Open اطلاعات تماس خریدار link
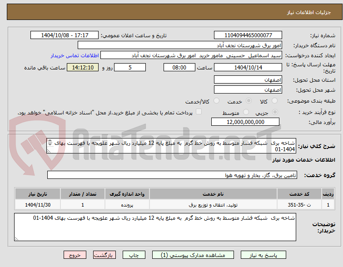Image resolution: width=343 pixels, height=267 pixels. 75,55
